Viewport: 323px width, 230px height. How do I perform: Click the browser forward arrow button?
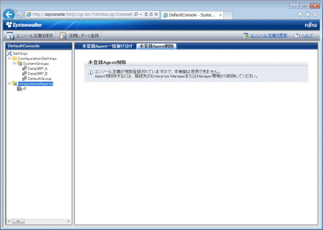[x=20, y=15]
